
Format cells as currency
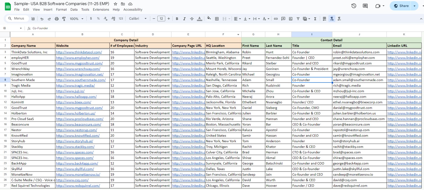point(91,19)
